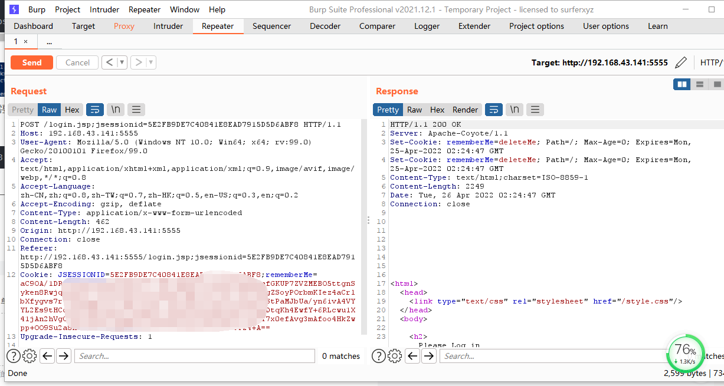The width and height of the screenshot is (724, 386).
Task: Go back to previous request in history
Action: pos(109,62)
